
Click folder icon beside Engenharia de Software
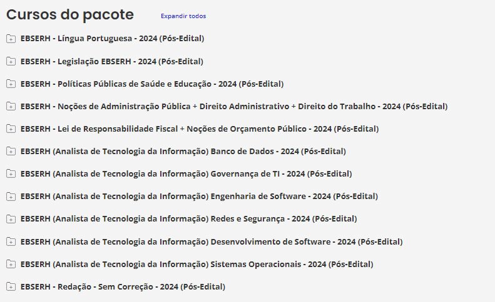(x=11, y=196)
